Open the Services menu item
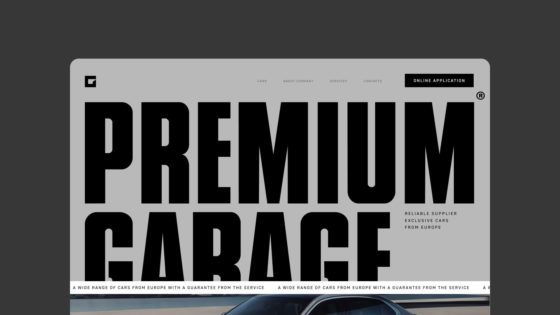The width and height of the screenshot is (560, 315). tap(338, 81)
